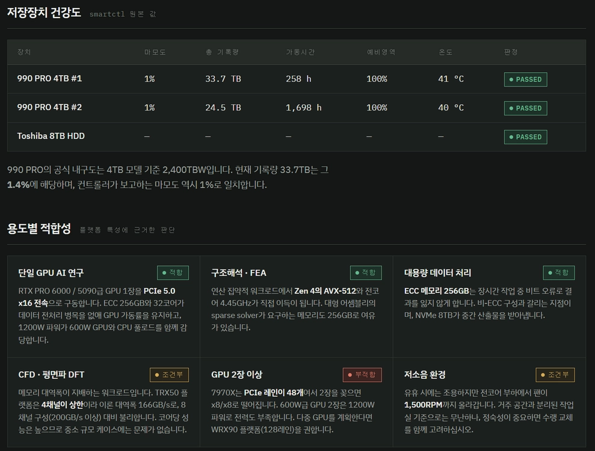
Task: Click the 총 기록량 column header
Action: tap(222, 52)
